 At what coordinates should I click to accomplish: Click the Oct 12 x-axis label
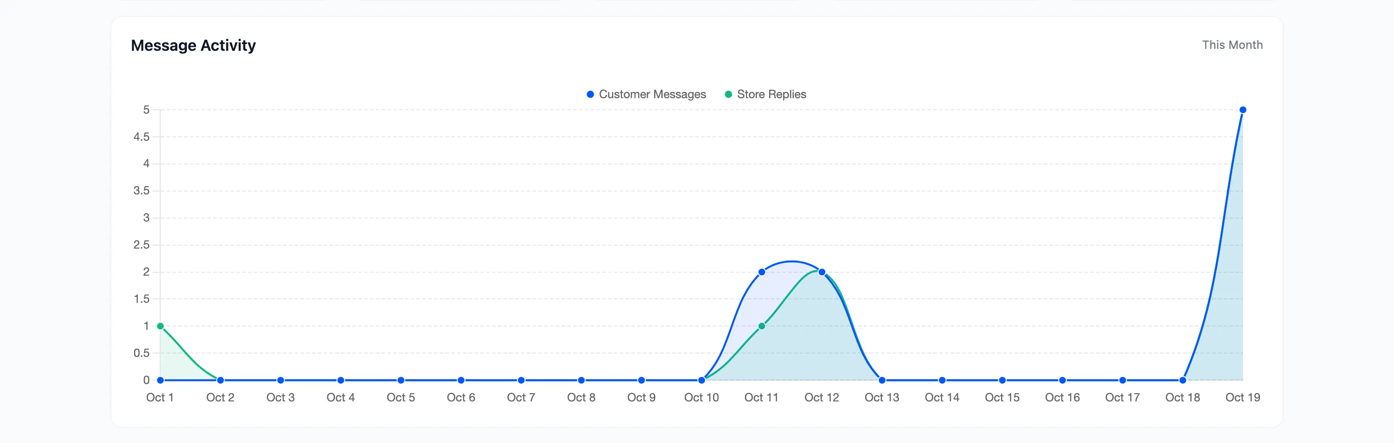(821, 398)
